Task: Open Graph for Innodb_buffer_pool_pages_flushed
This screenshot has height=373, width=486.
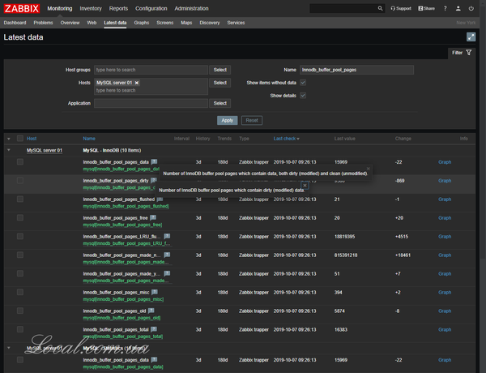Action: coord(445,199)
